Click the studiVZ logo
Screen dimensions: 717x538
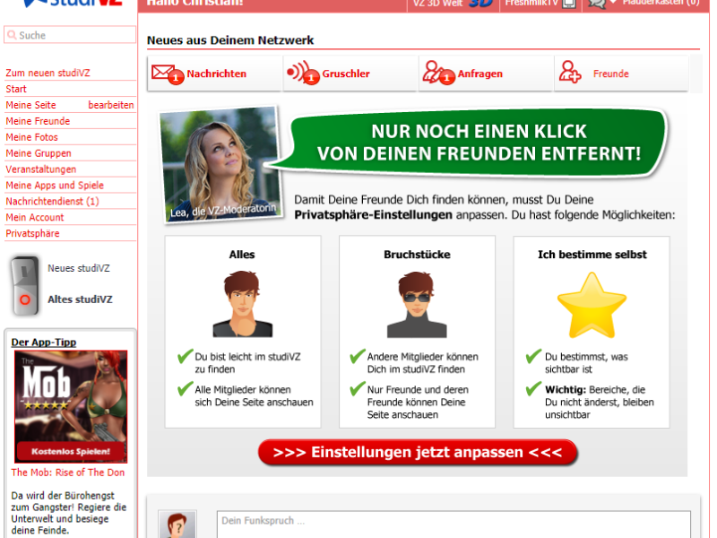coord(73,4)
